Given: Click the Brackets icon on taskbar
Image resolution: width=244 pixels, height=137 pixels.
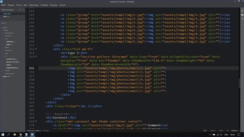Looking at the screenshot, I should click(32, 134).
